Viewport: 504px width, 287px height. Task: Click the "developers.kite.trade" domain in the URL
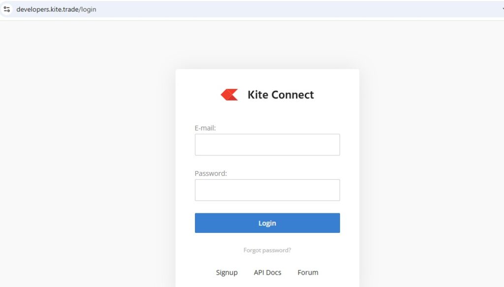pos(47,9)
